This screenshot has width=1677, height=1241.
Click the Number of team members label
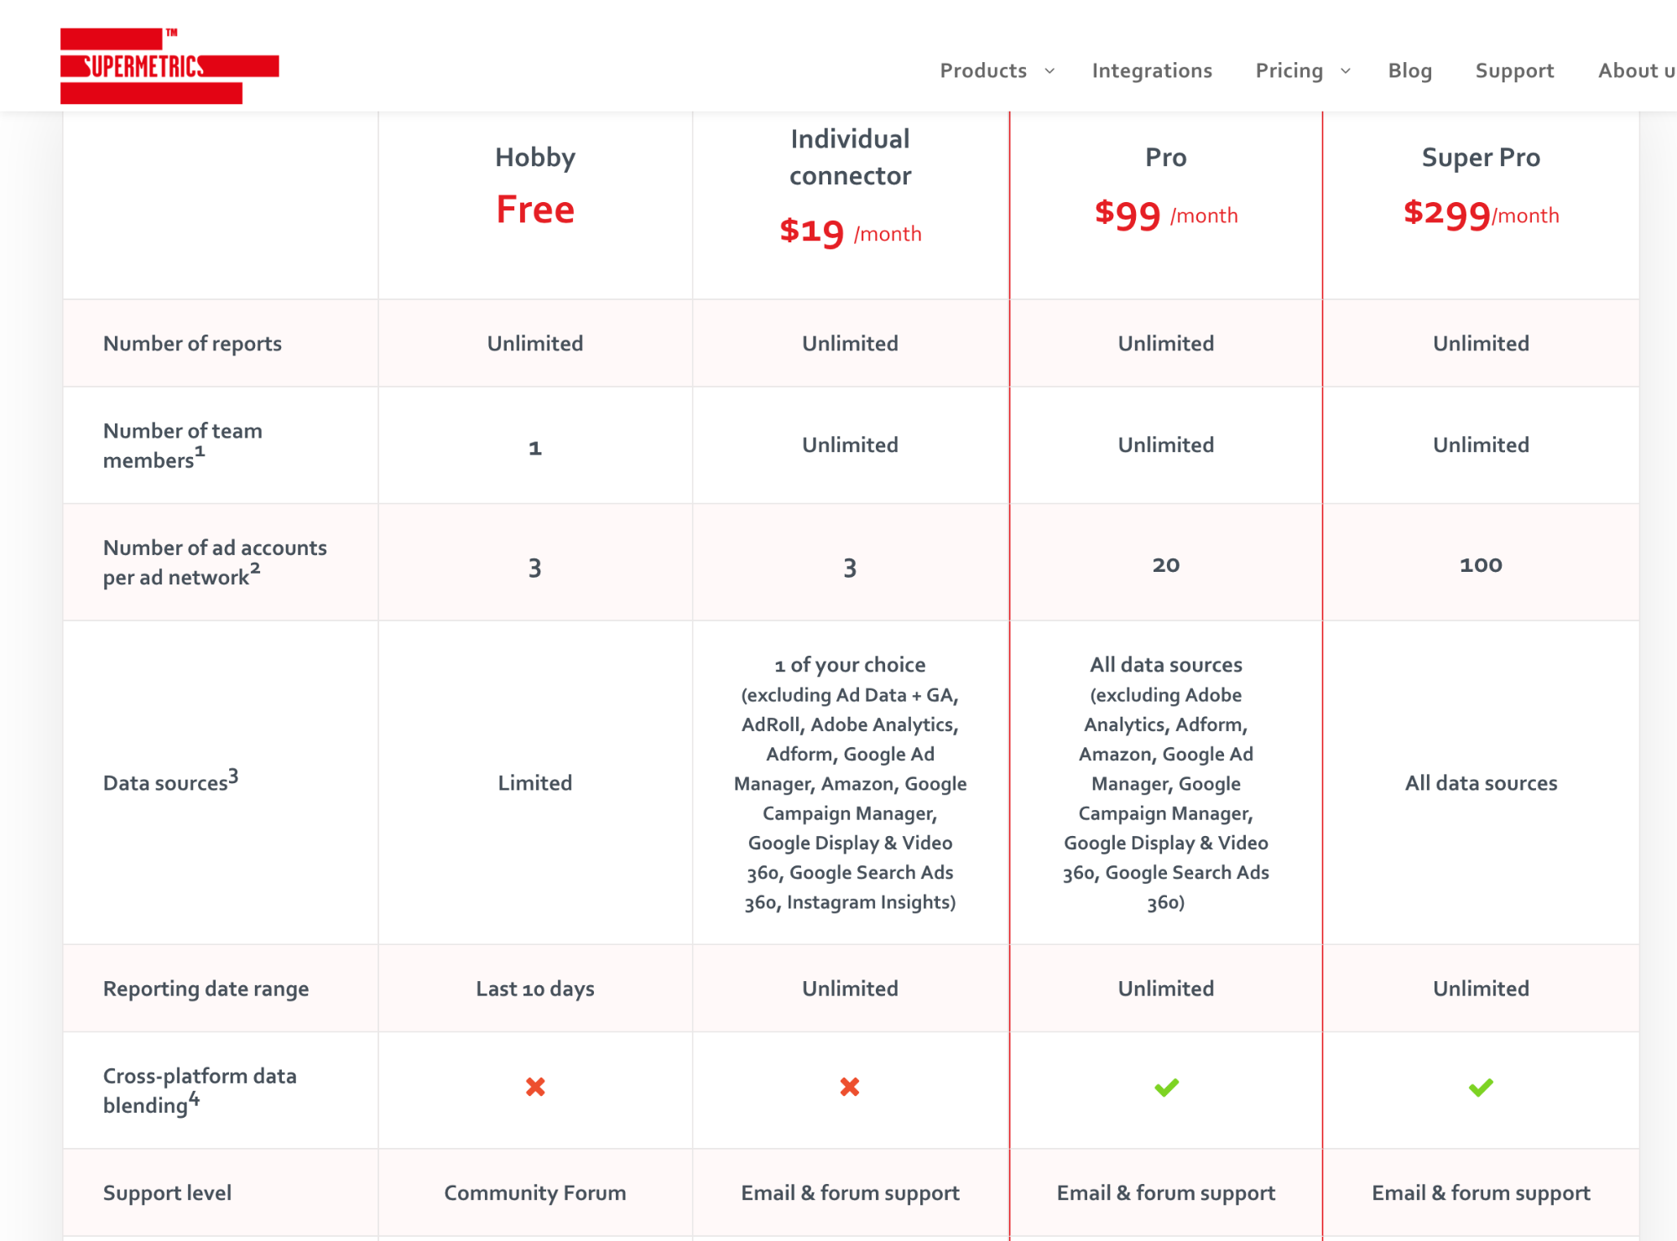183,445
